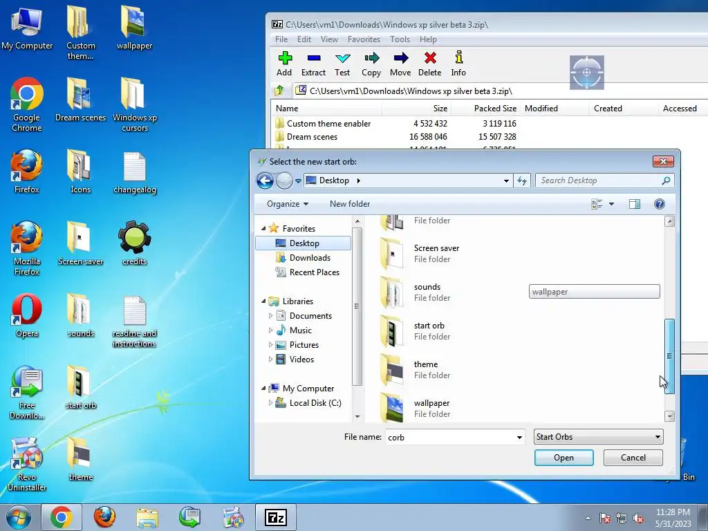Click the Opera desktop shortcut
The width and height of the screenshot is (708, 531).
pyautogui.click(x=27, y=315)
